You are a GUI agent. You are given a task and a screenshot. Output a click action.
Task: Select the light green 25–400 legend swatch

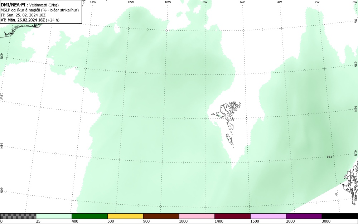coord(54,216)
